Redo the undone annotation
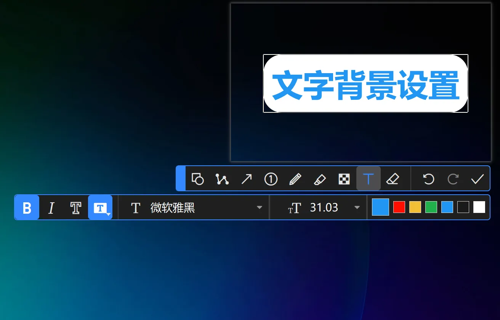Screen dimensions: 500x320 [452, 179]
